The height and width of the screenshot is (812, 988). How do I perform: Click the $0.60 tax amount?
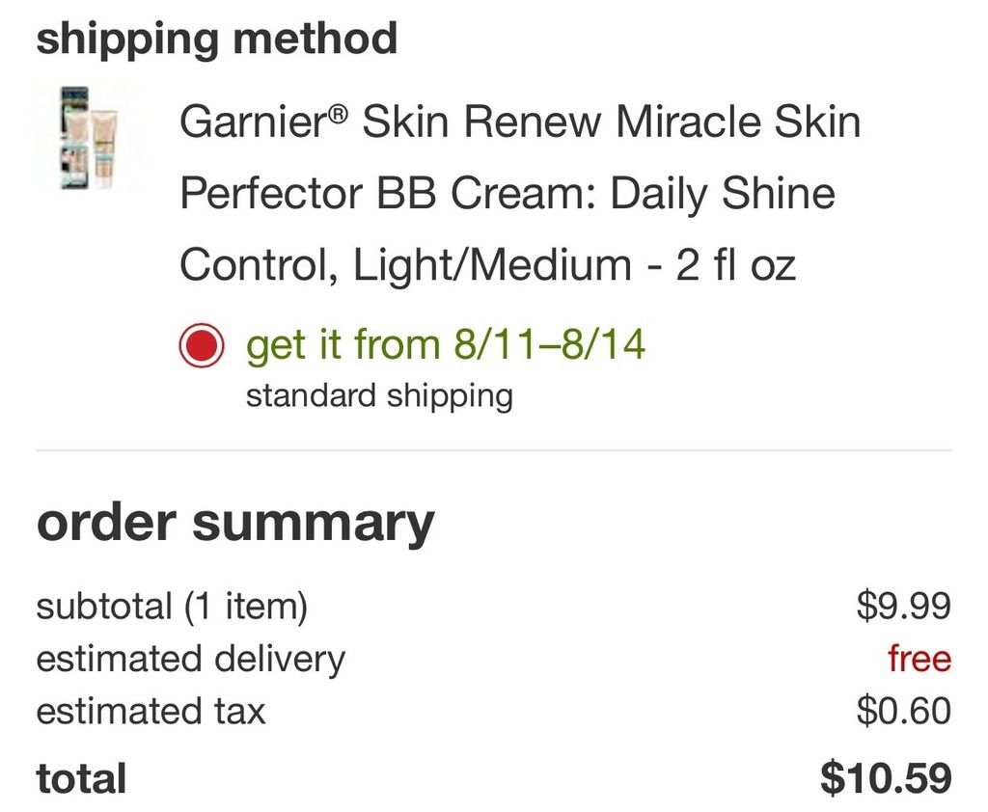tap(903, 711)
